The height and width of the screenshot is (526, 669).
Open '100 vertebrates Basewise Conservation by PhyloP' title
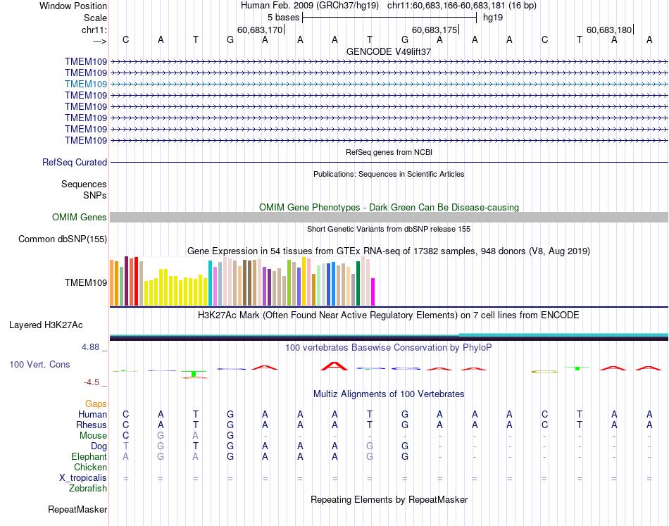click(389, 348)
